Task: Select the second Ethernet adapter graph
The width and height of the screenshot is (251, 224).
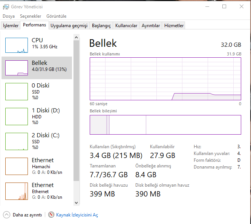Action: (17, 190)
